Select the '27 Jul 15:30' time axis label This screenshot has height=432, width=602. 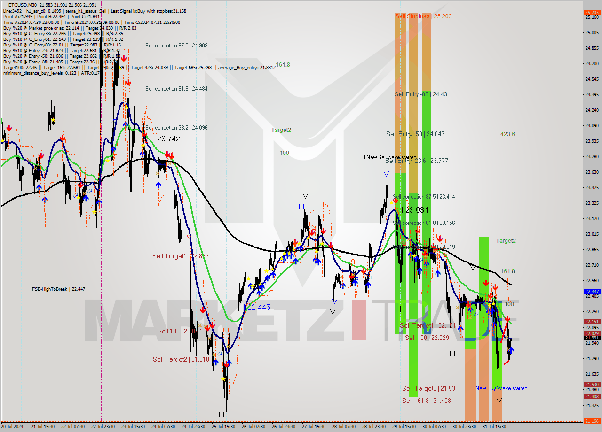314,427
